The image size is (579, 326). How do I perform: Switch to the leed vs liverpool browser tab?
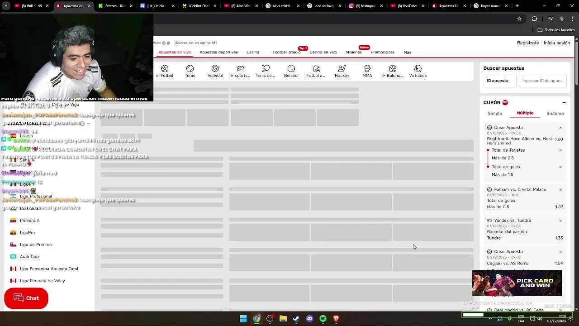(323, 6)
